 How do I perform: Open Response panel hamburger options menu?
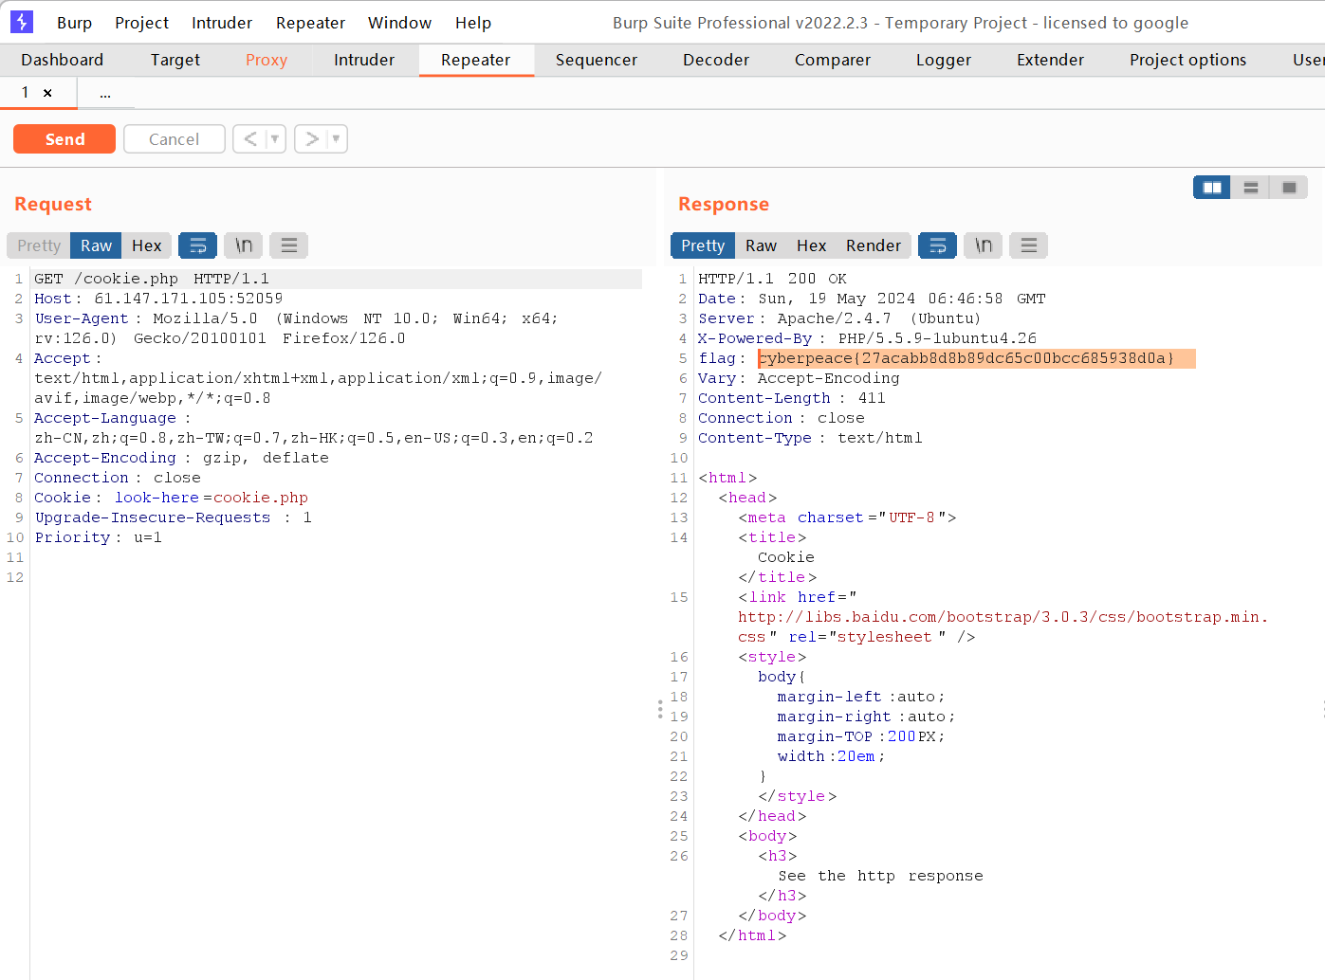click(x=1029, y=245)
